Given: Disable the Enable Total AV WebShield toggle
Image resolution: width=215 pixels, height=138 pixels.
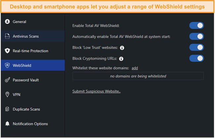Looking at the screenshot, I should pyautogui.click(x=196, y=26).
